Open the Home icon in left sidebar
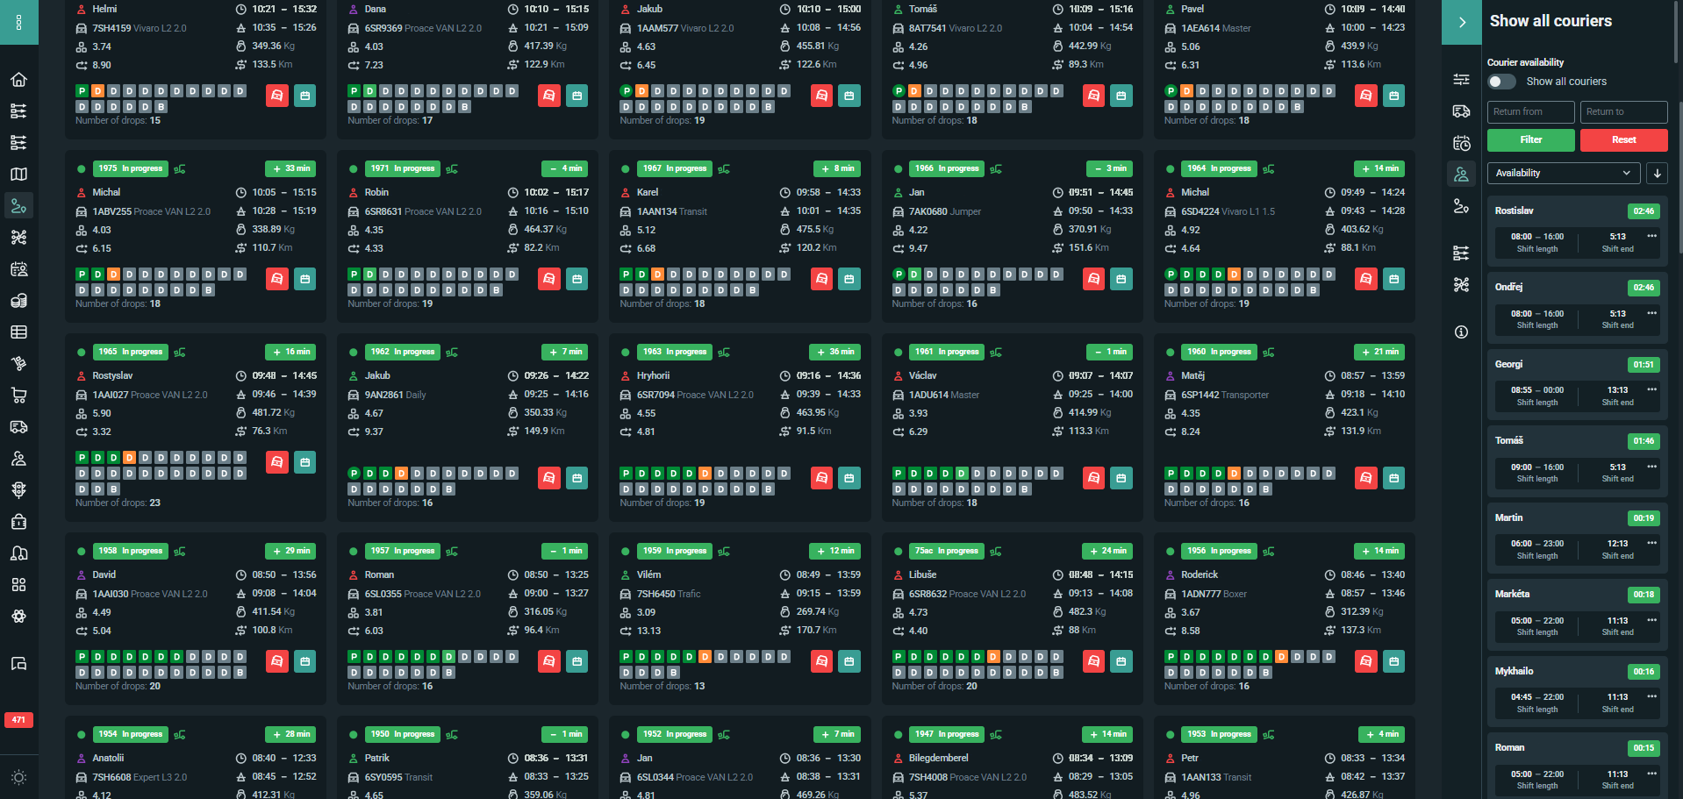 (x=18, y=80)
